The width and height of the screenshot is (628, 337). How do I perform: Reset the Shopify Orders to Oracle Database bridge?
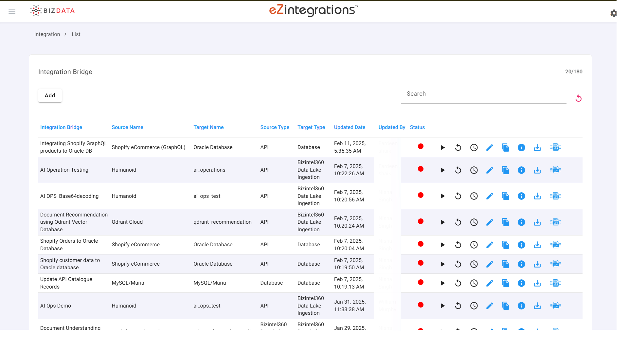[458, 245]
